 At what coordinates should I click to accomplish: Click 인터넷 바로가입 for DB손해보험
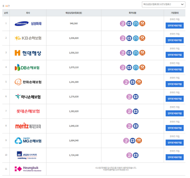click(175, 69)
